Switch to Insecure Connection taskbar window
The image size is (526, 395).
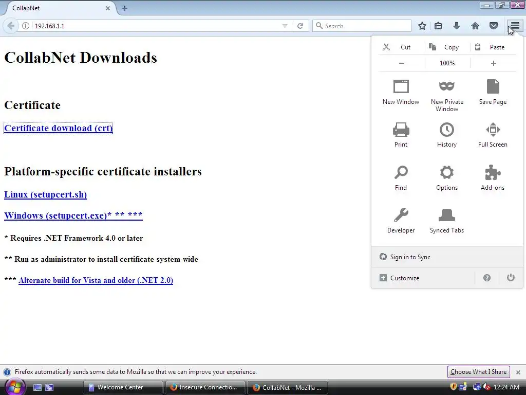pyautogui.click(x=205, y=387)
